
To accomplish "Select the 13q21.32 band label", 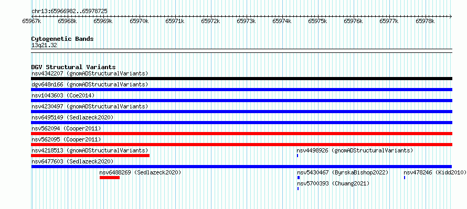I will pos(45,45).
